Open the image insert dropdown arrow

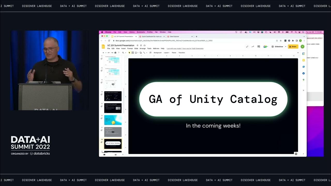coord(138,53)
